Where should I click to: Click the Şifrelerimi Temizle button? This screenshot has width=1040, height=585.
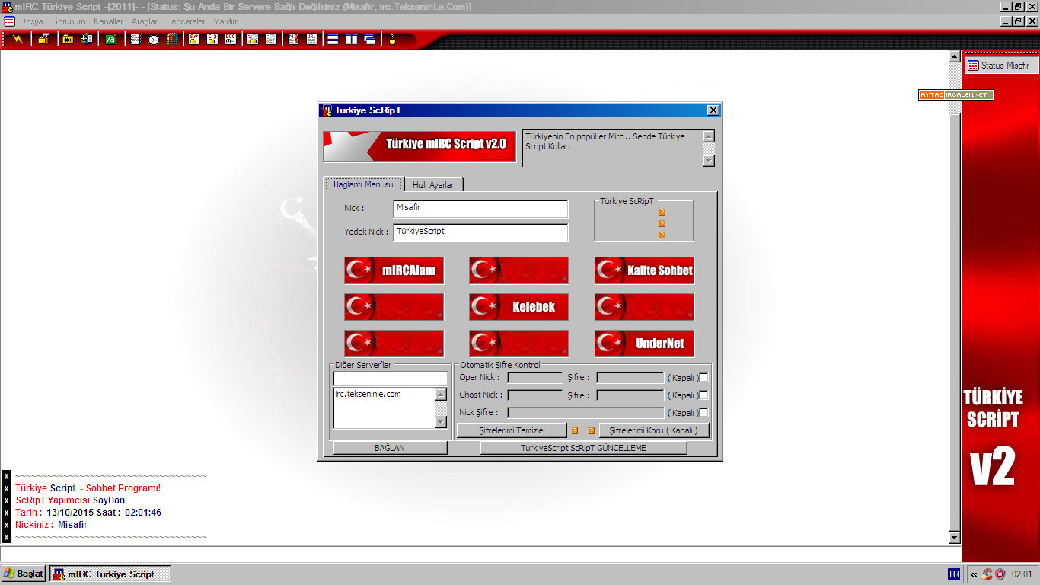click(x=511, y=430)
